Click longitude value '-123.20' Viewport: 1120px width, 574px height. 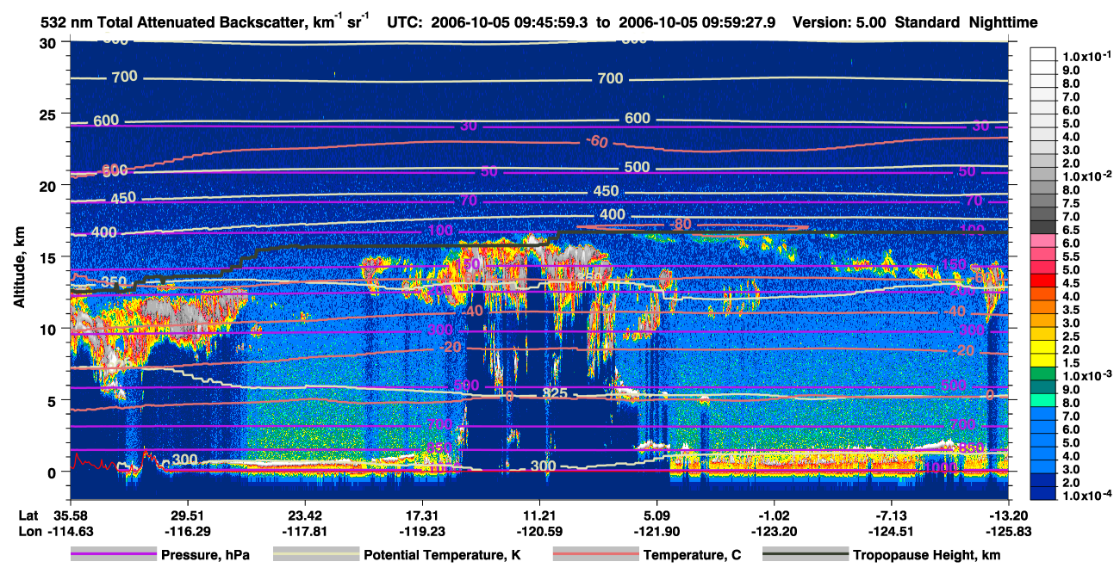click(x=775, y=531)
